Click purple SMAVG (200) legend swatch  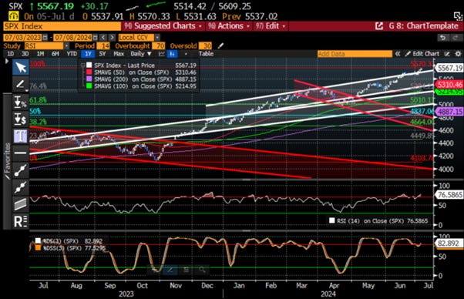pyautogui.click(x=89, y=79)
